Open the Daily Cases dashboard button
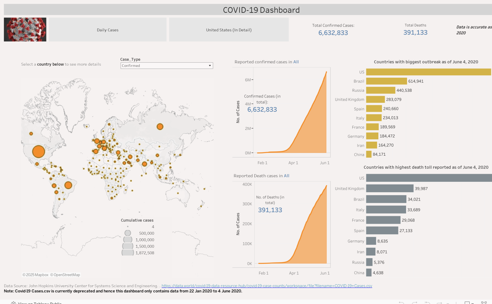Screen dimensions: 492x304 (x=108, y=30)
